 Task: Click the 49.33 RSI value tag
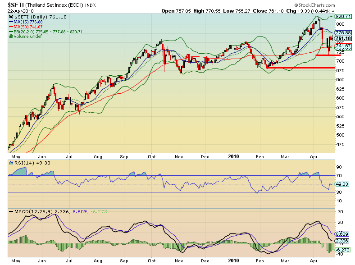(x=342, y=184)
